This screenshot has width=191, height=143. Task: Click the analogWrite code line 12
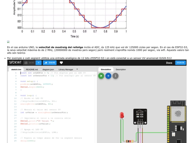click(x=37, y=104)
